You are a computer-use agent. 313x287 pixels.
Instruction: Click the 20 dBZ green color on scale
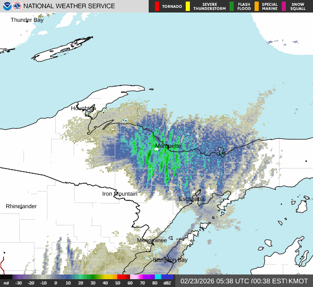(81, 277)
